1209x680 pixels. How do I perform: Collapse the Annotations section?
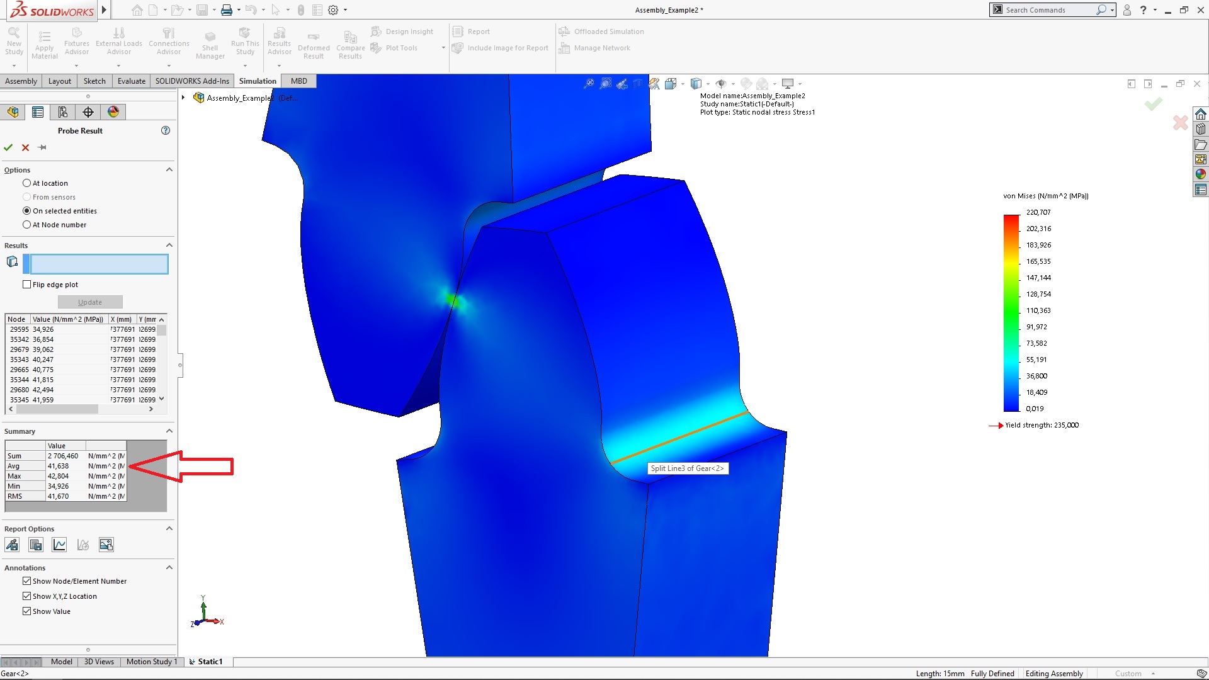[169, 567]
